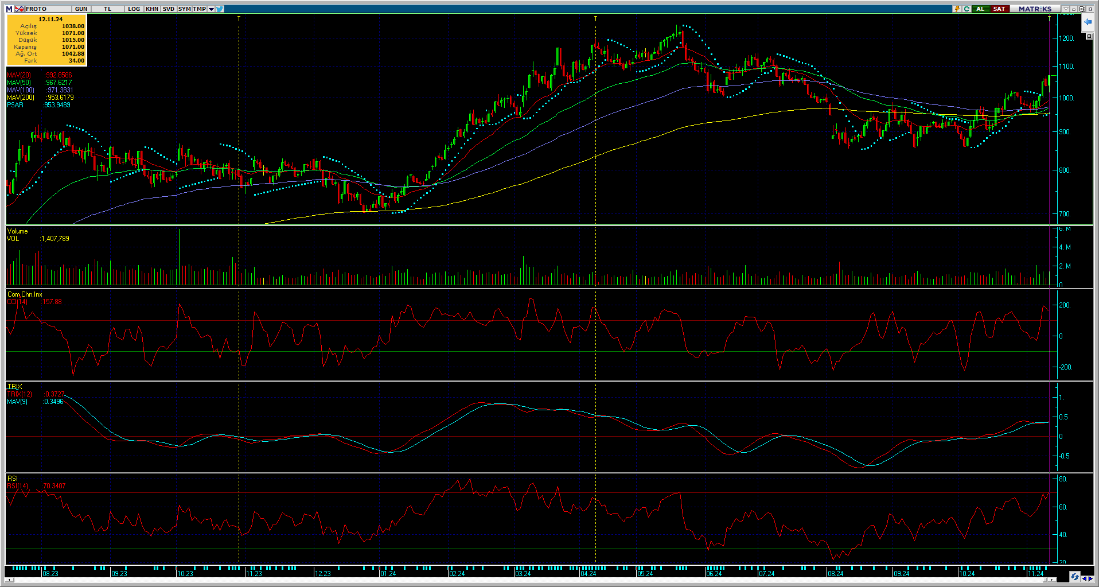Open the GUN period selector
Image resolution: width=1099 pixels, height=587 pixels.
[81, 9]
